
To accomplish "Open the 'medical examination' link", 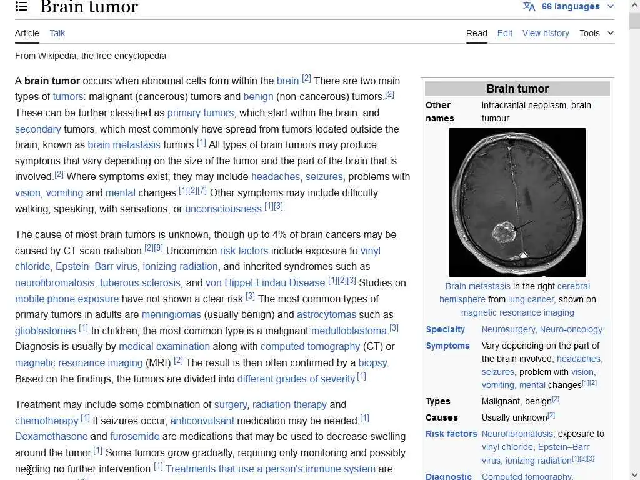I will coord(164,346).
